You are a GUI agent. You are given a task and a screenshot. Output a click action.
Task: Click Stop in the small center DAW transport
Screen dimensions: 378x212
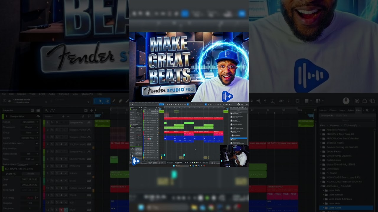tap(193, 163)
